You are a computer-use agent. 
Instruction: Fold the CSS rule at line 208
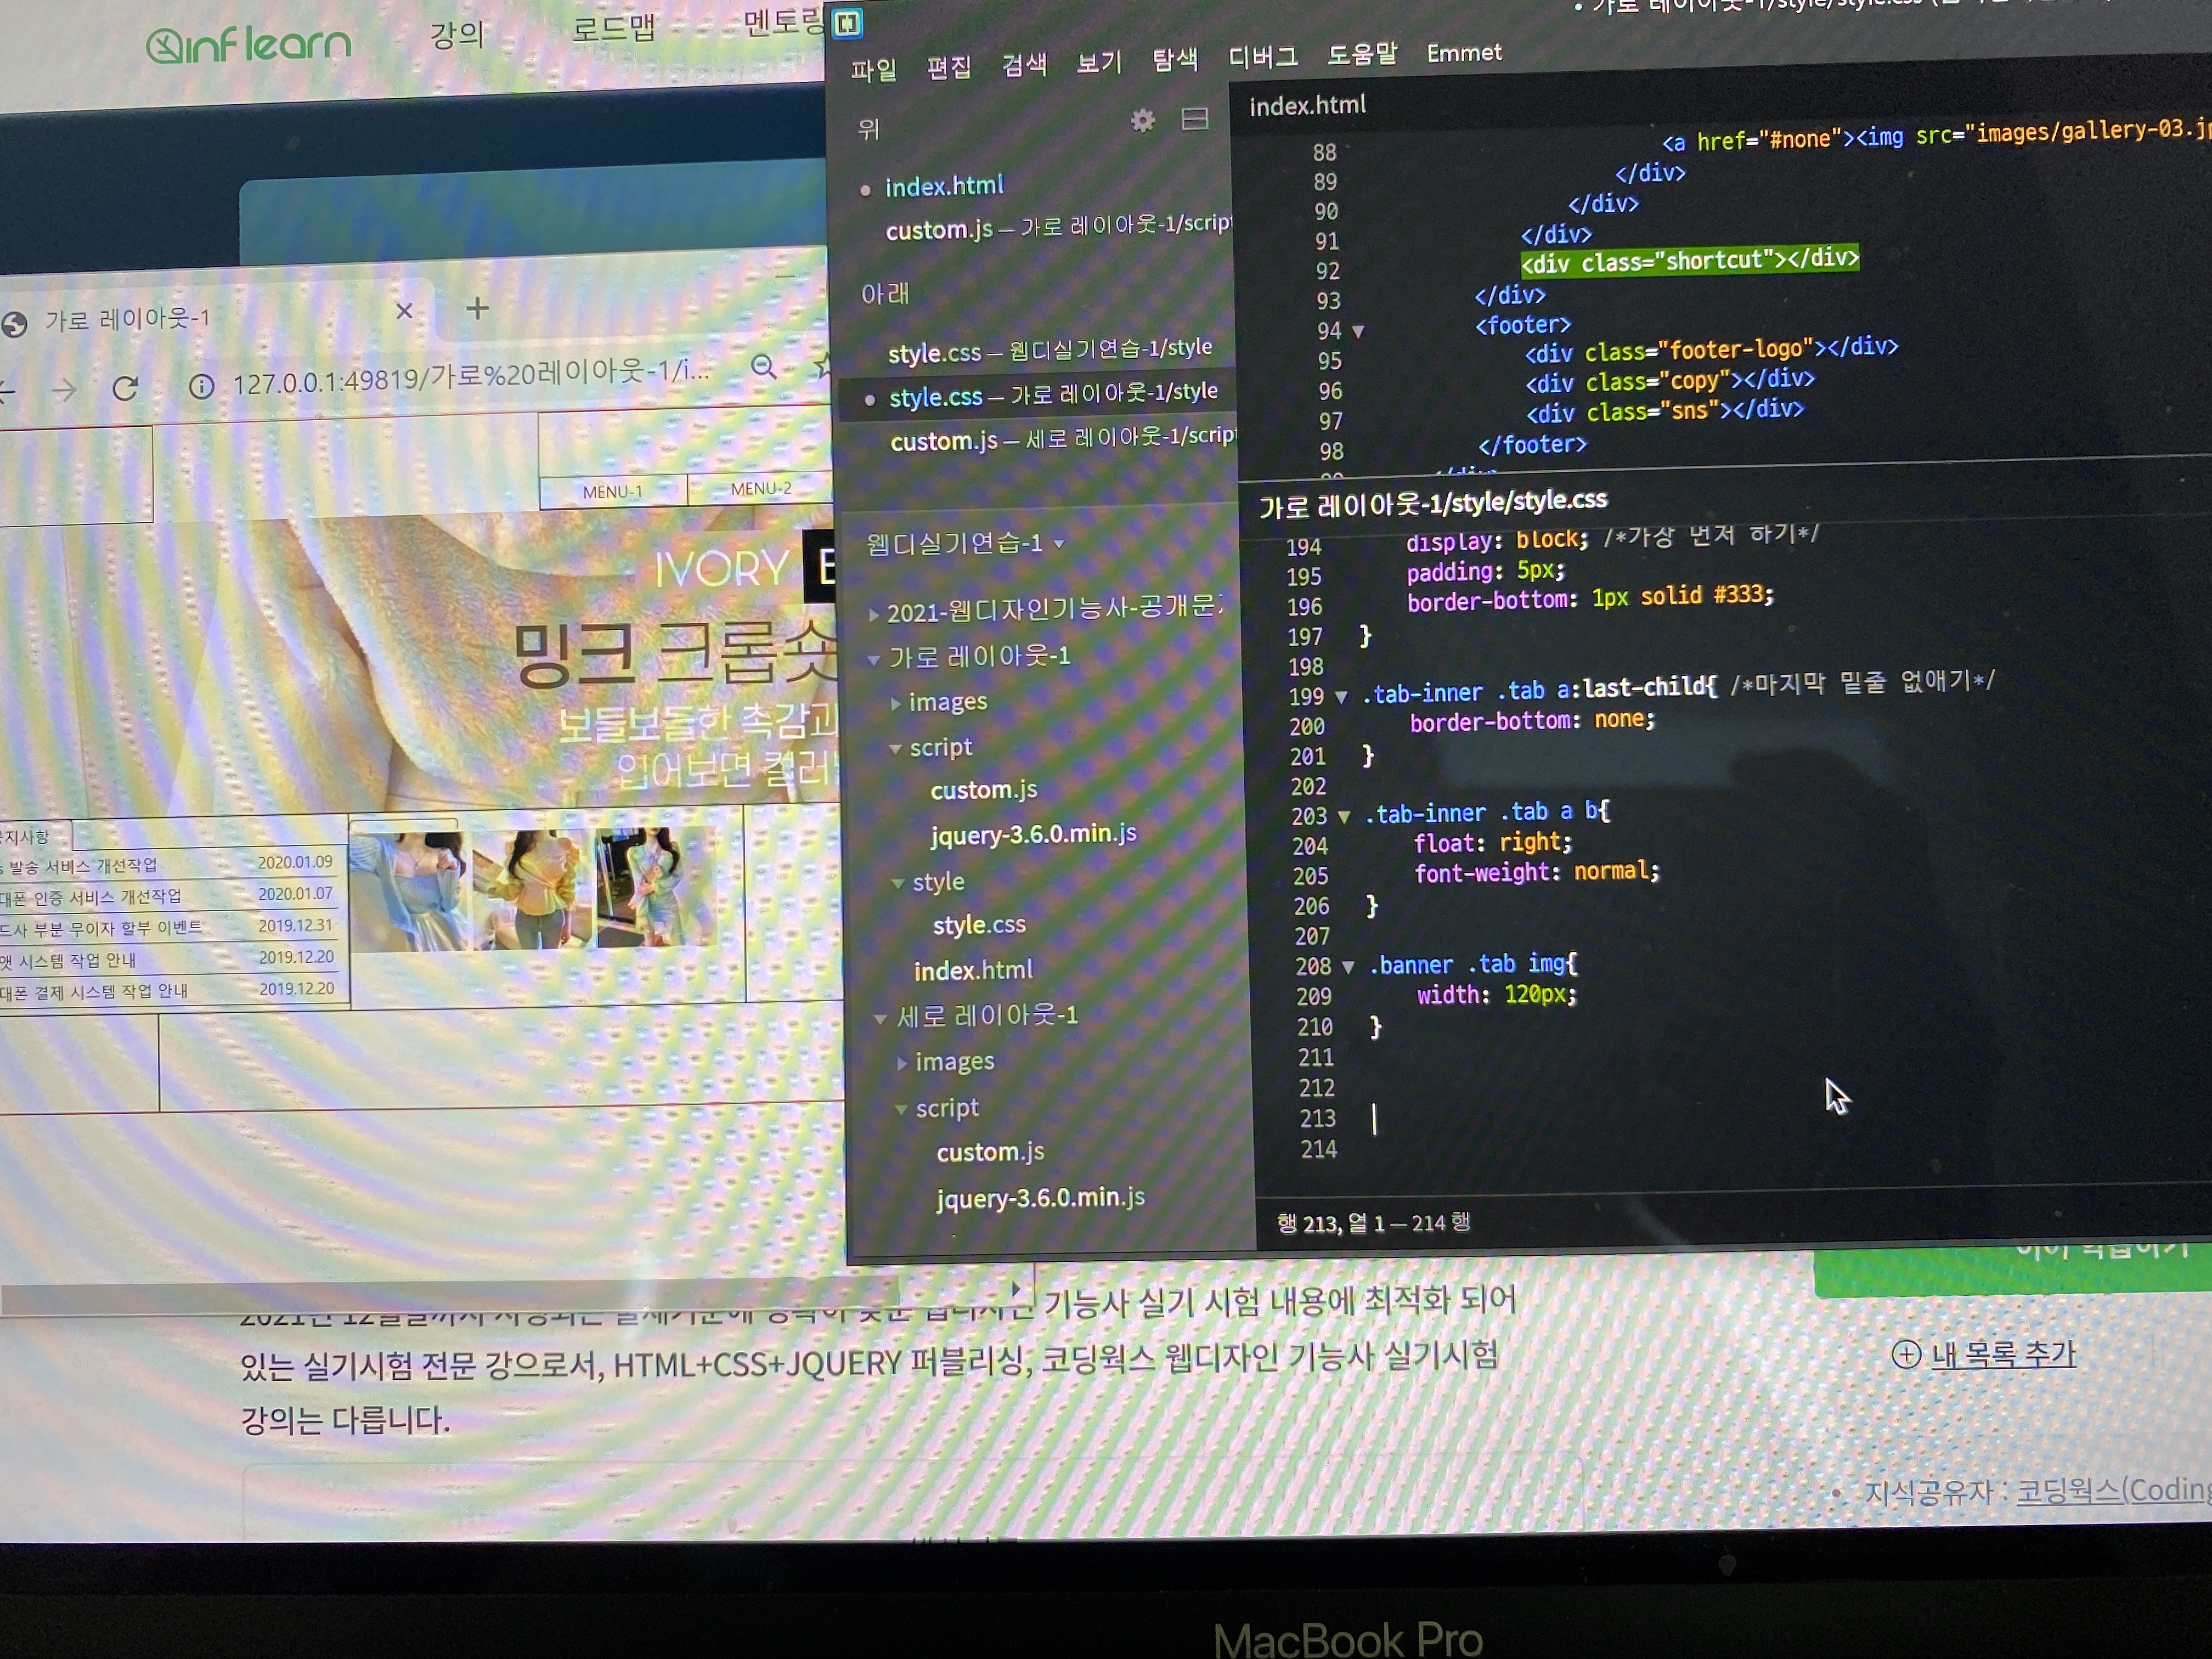tap(1348, 967)
